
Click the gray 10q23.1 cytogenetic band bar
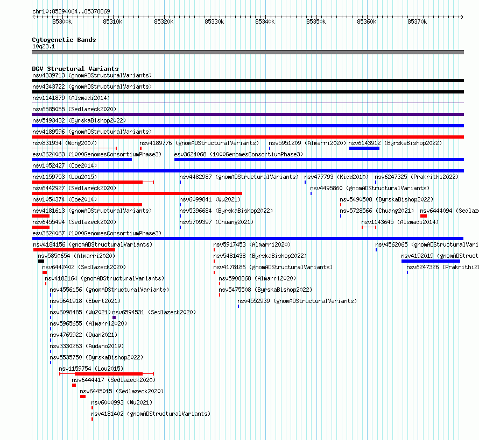point(248,52)
